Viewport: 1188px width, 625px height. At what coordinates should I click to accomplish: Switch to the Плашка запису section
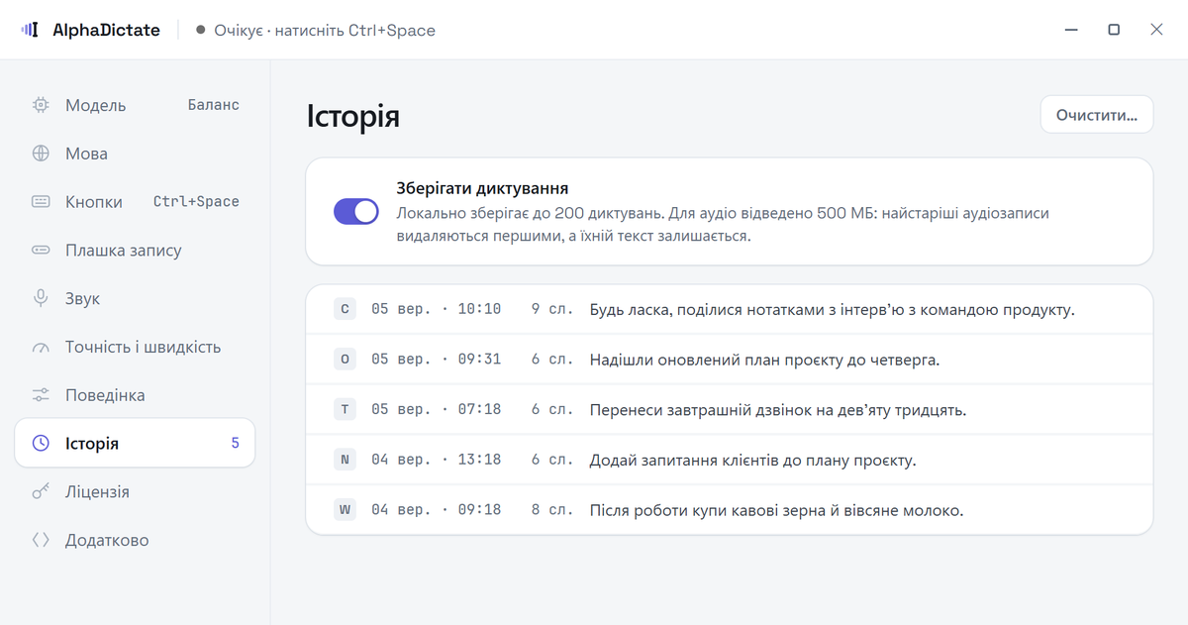point(135,251)
